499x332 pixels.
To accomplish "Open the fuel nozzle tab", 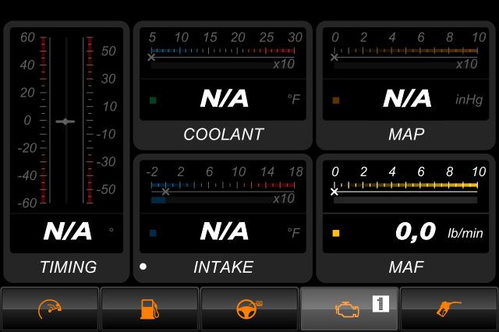I will pos(449,309).
